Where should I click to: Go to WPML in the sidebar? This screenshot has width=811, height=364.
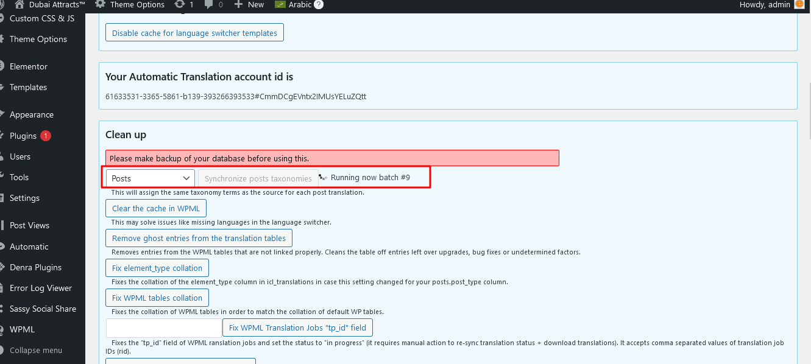[22, 329]
